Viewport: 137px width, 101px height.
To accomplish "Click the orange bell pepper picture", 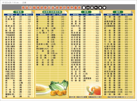I will click(x=94, y=90).
